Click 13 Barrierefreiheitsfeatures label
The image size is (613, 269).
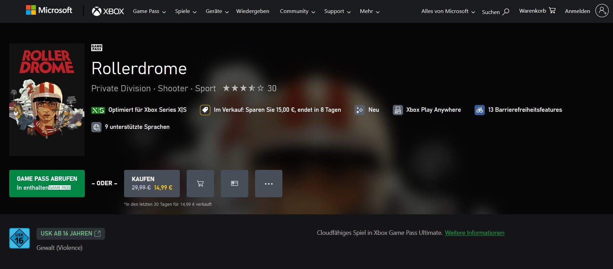coord(525,110)
